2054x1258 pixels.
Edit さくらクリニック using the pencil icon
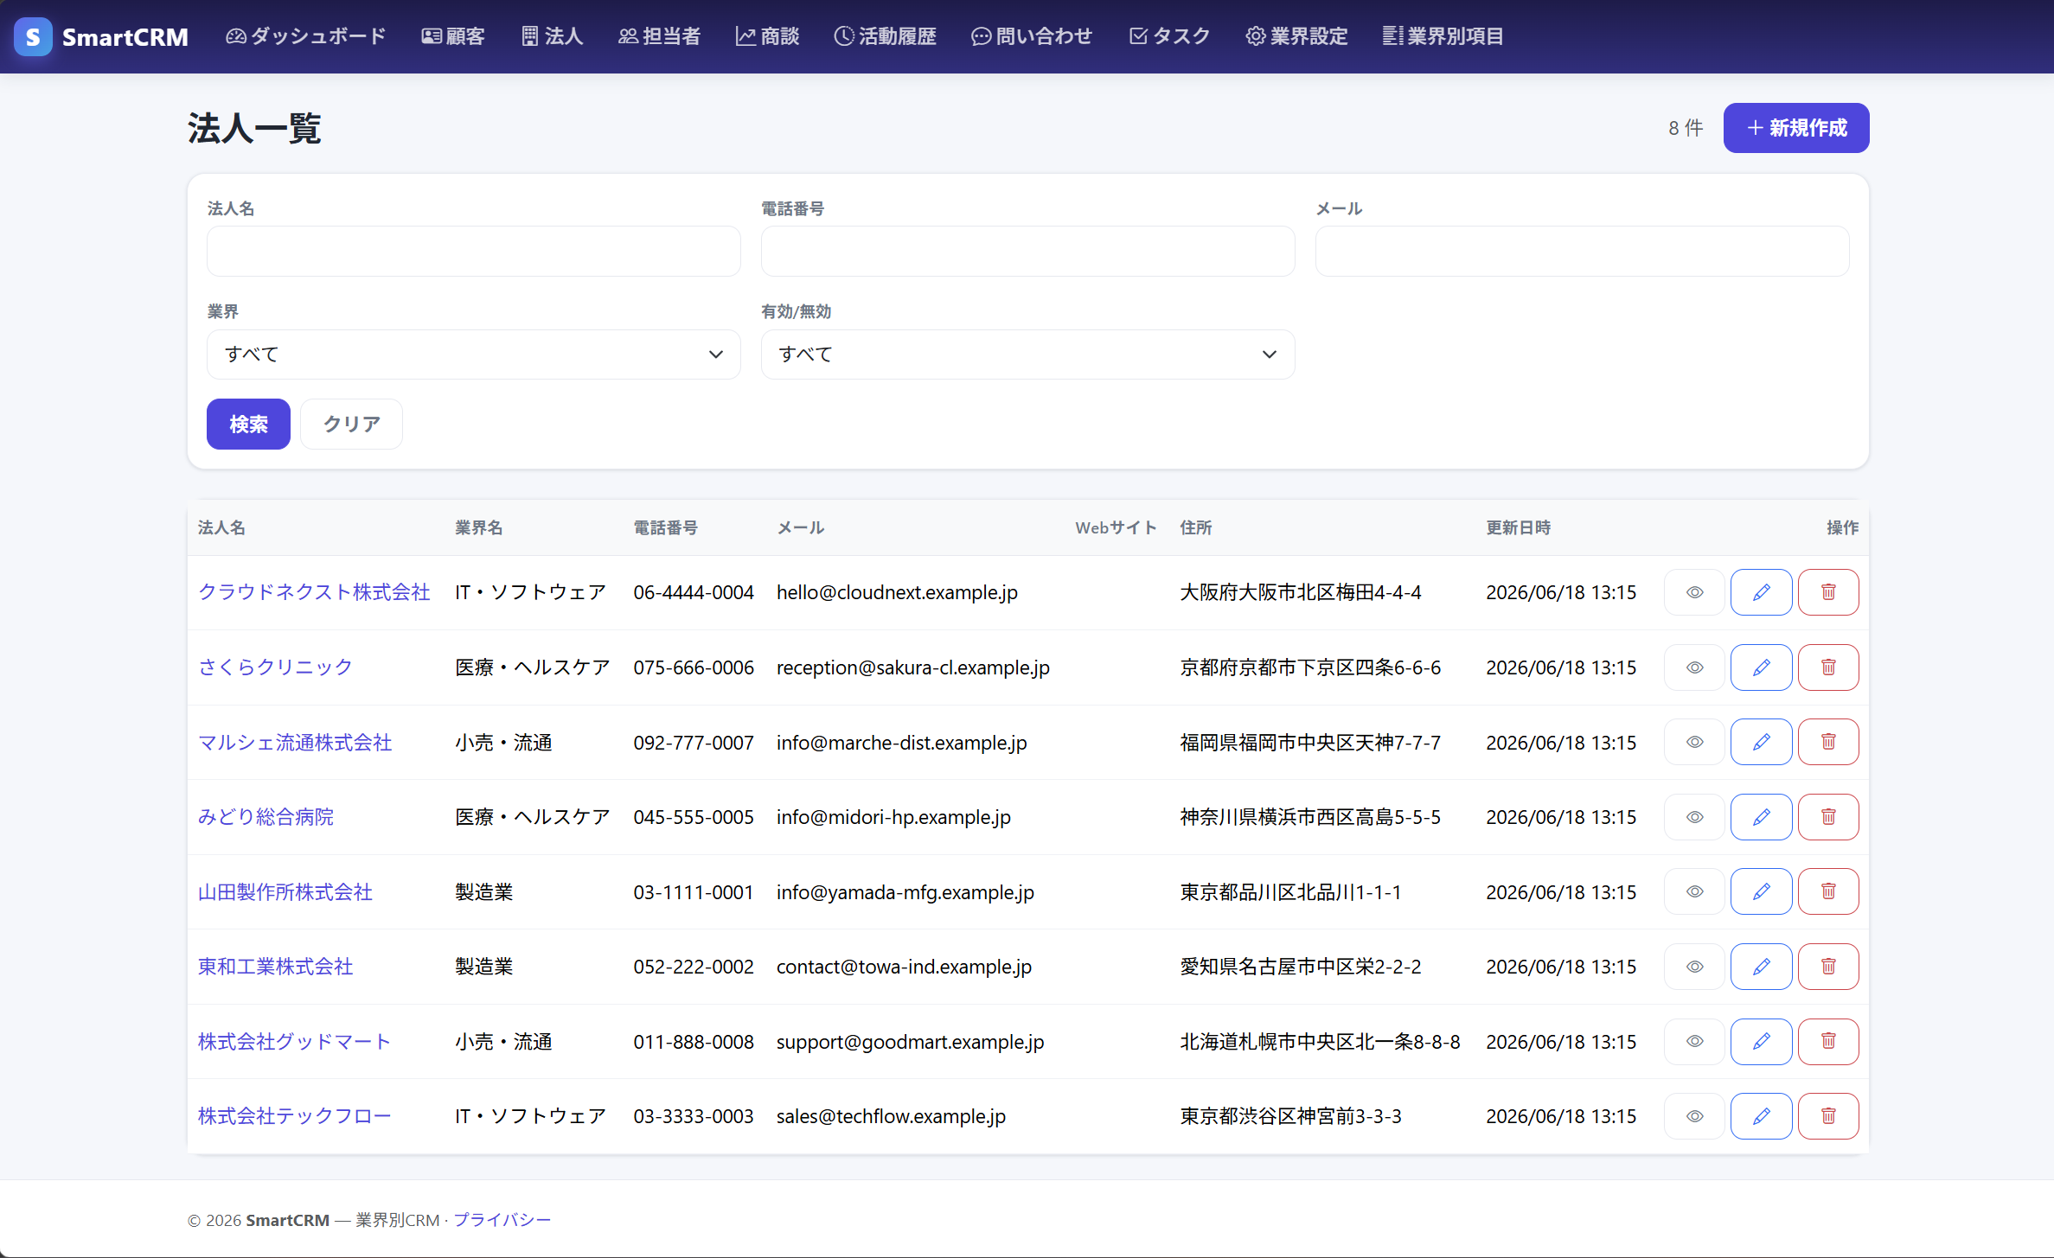pos(1761,667)
